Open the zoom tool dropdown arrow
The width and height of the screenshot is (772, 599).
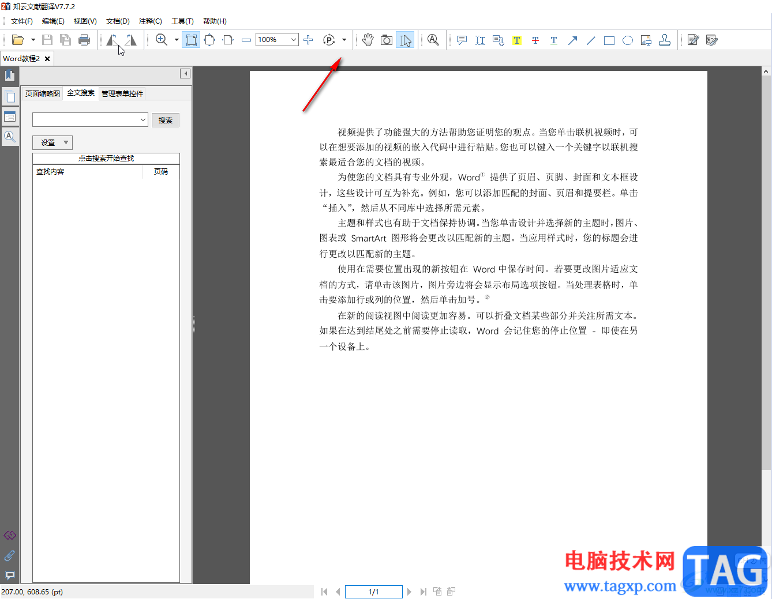pyautogui.click(x=177, y=40)
